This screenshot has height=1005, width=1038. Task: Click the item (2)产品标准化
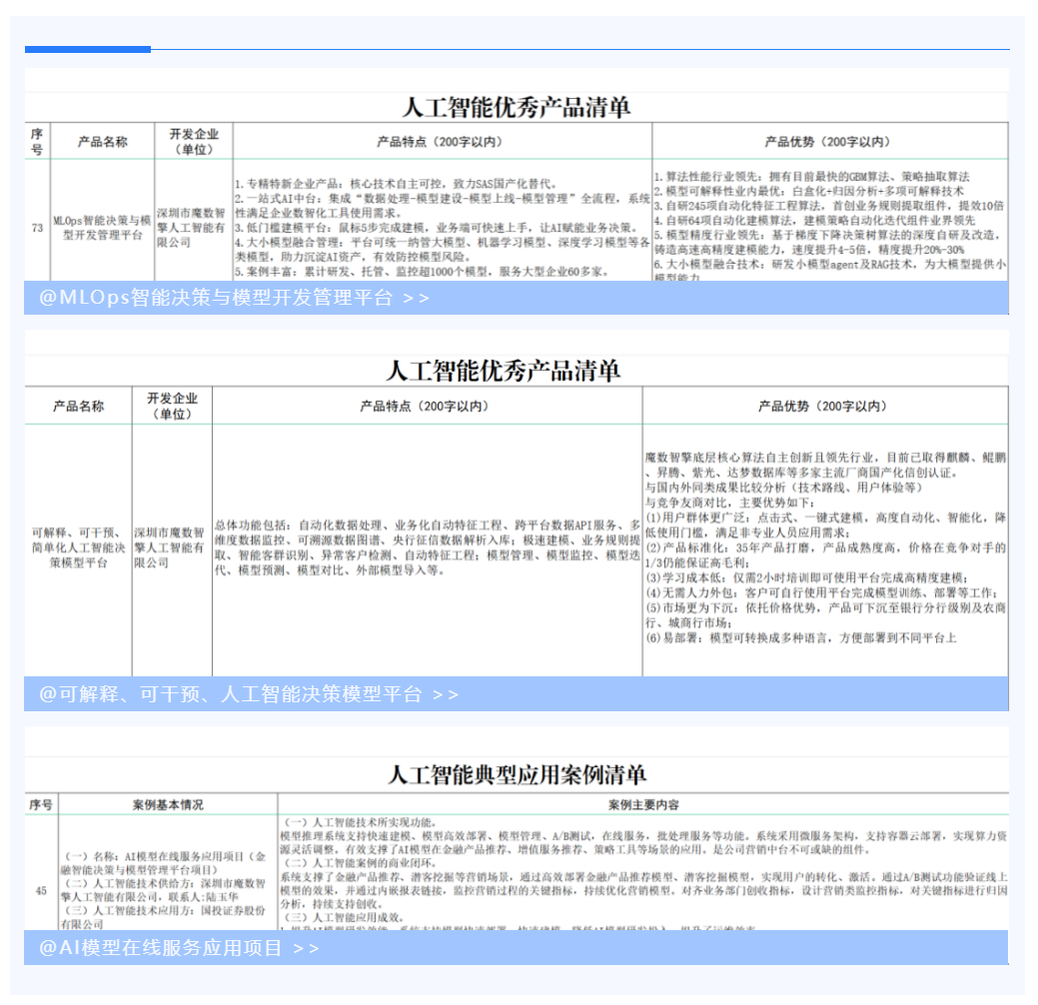click(x=825, y=554)
